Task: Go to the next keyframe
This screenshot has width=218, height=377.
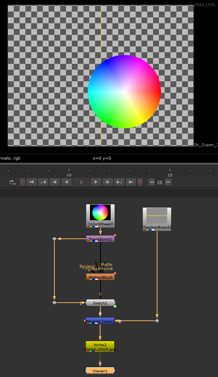Action: tap(119, 182)
